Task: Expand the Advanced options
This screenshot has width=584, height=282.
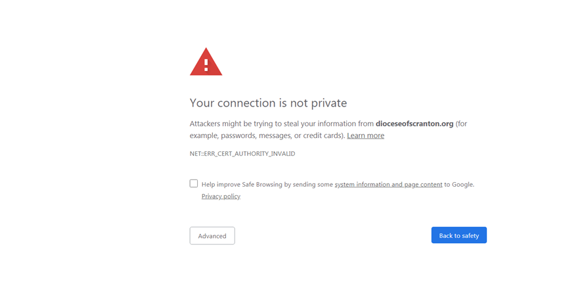Action: click(212, 236)
